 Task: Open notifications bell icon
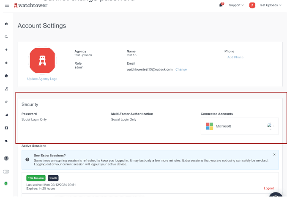(221, 5)
